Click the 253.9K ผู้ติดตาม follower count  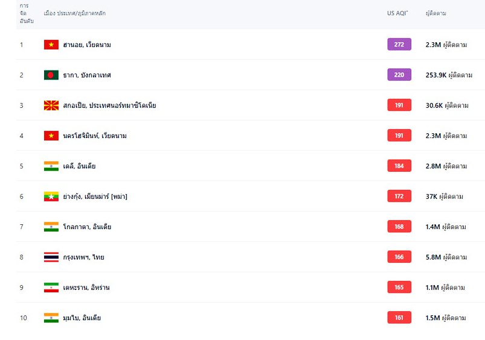[449, 75]
